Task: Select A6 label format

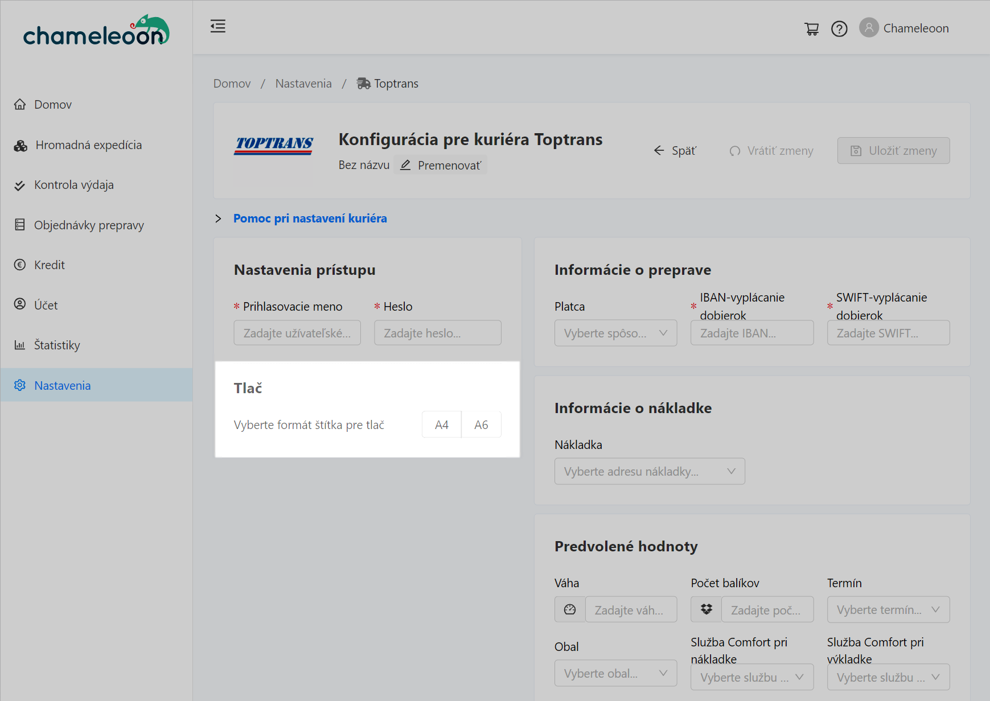Action: click(481, 424)
